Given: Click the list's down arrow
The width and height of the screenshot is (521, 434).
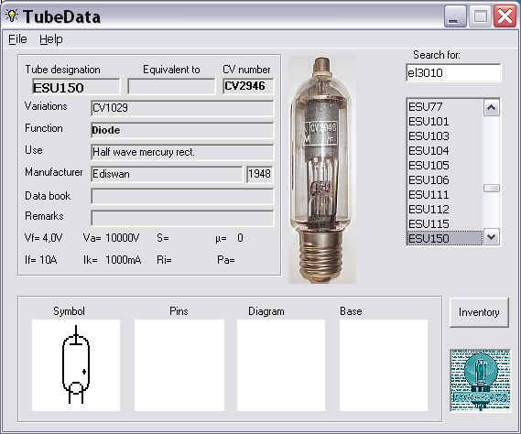Looking at the screenshot, I should click(x=492, y=237).
